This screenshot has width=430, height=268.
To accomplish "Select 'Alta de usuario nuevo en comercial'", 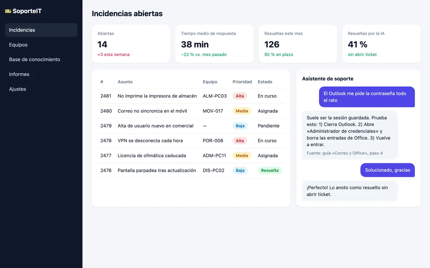I will [156, 126].
